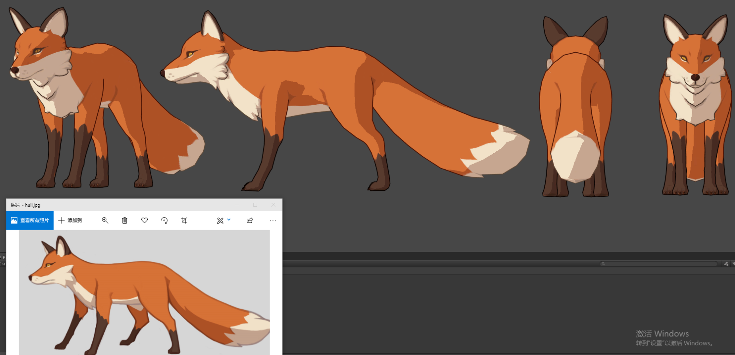Maximize the huli.jpg Photos window
735x355 pixels.
point(255,205)
